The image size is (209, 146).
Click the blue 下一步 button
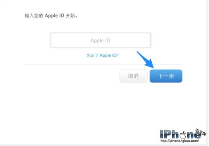coord(166,76)
